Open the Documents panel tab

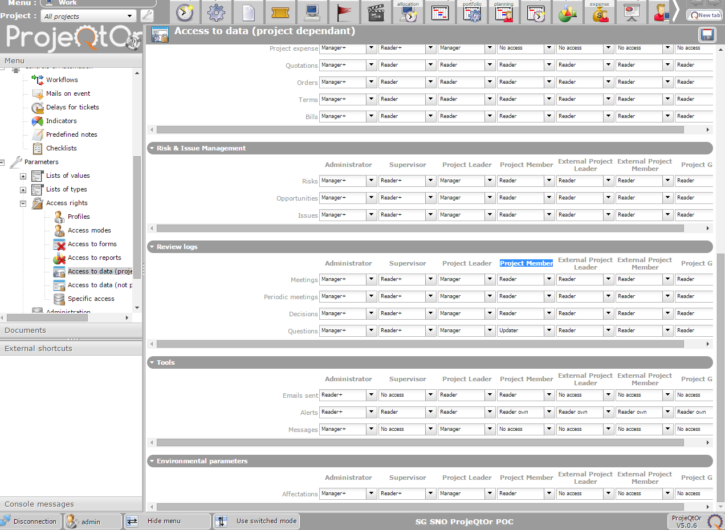coord(26,330)
